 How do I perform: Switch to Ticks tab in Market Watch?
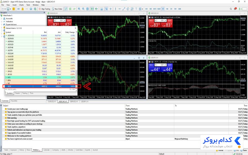coord(32,93)
